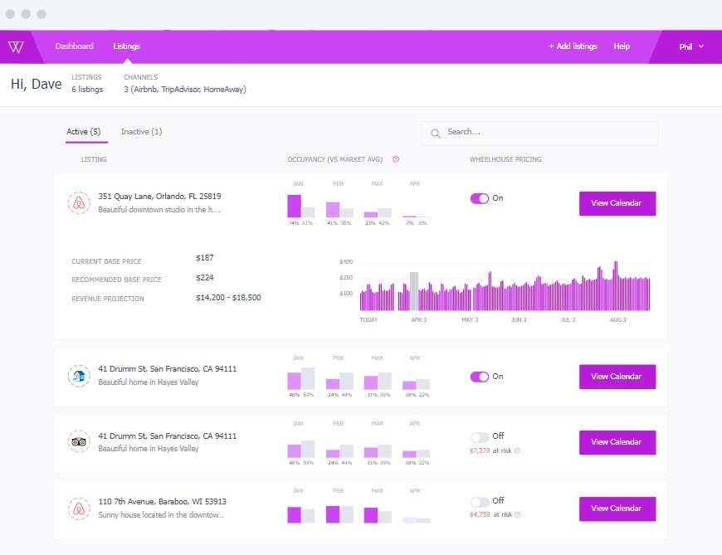
Task: Click 110 7th Avenue, Baraboo, WI 53913
Action: click(x=162, y=502)
